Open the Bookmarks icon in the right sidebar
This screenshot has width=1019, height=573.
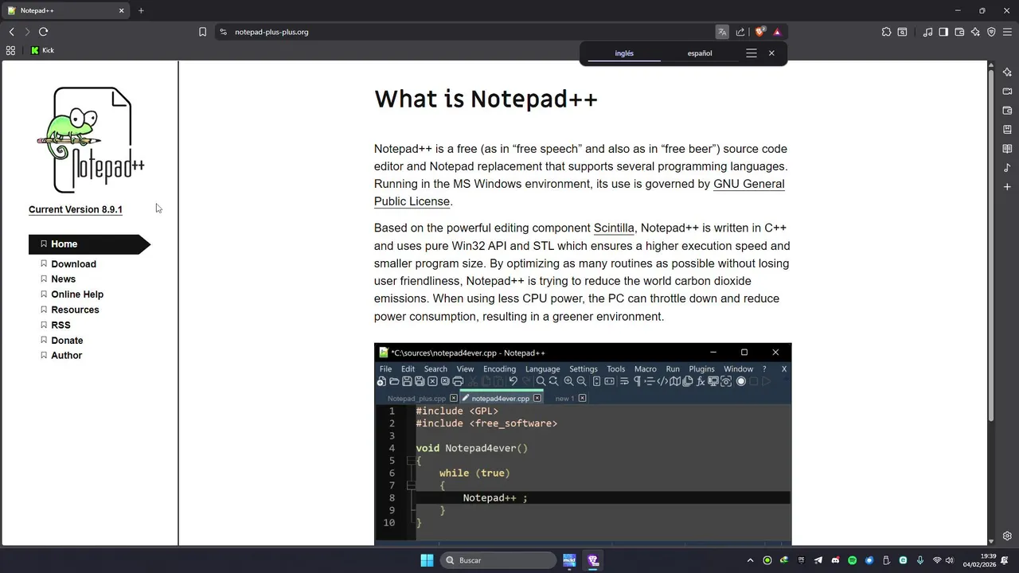pyautogui.click(x=1007, y=130)
